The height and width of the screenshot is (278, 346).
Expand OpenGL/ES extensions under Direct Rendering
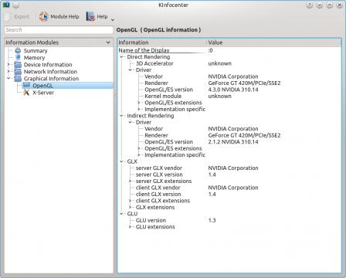139,103
